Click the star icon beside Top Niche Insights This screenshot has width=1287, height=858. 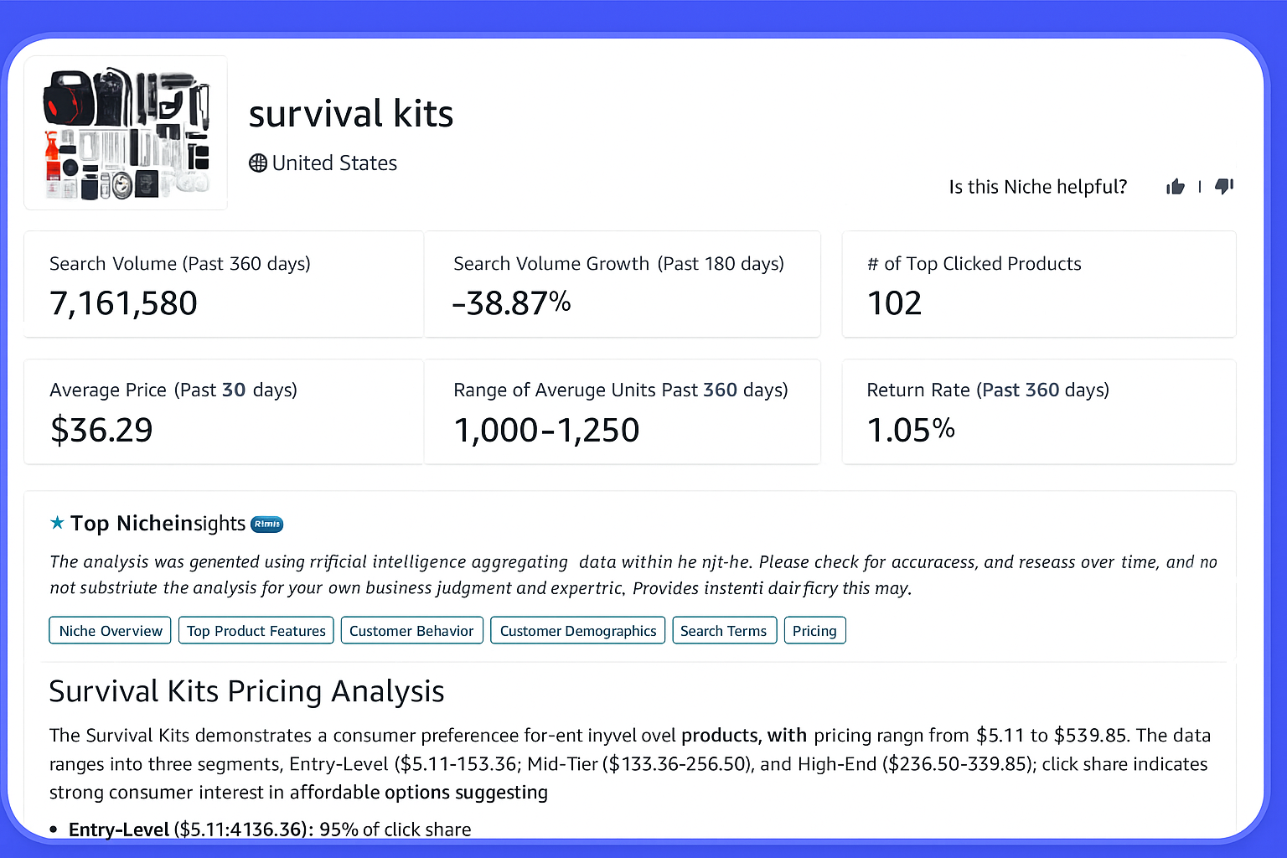coord(57,523)
